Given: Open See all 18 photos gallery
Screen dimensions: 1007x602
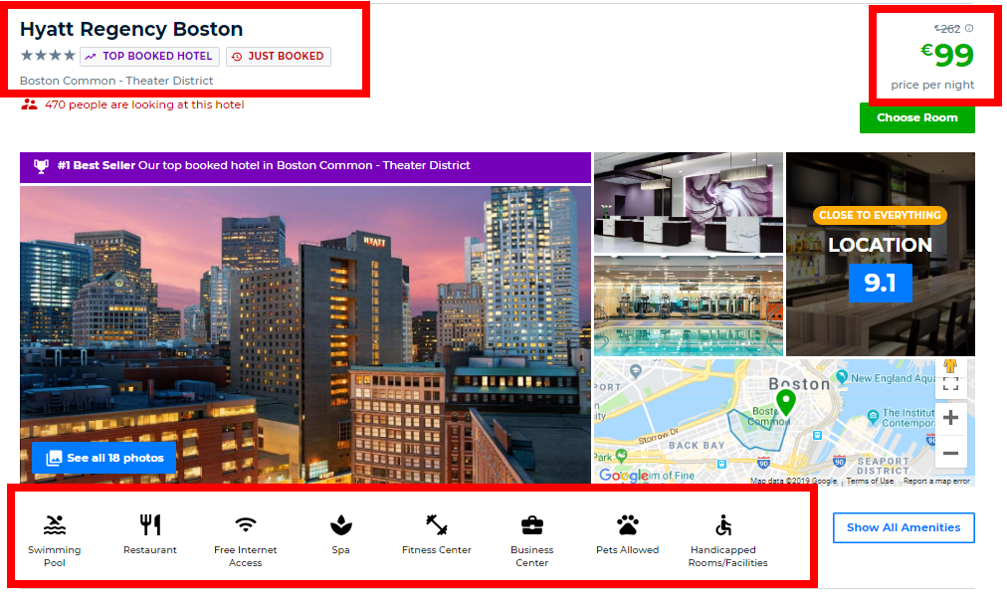Looking at the screenshot, I should tap(104, 458).
